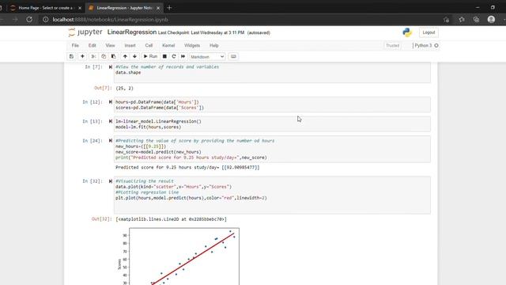Open the Cell menu
Image resolution: width=506 pixels, height=285 pixels.
pos(149,46)
